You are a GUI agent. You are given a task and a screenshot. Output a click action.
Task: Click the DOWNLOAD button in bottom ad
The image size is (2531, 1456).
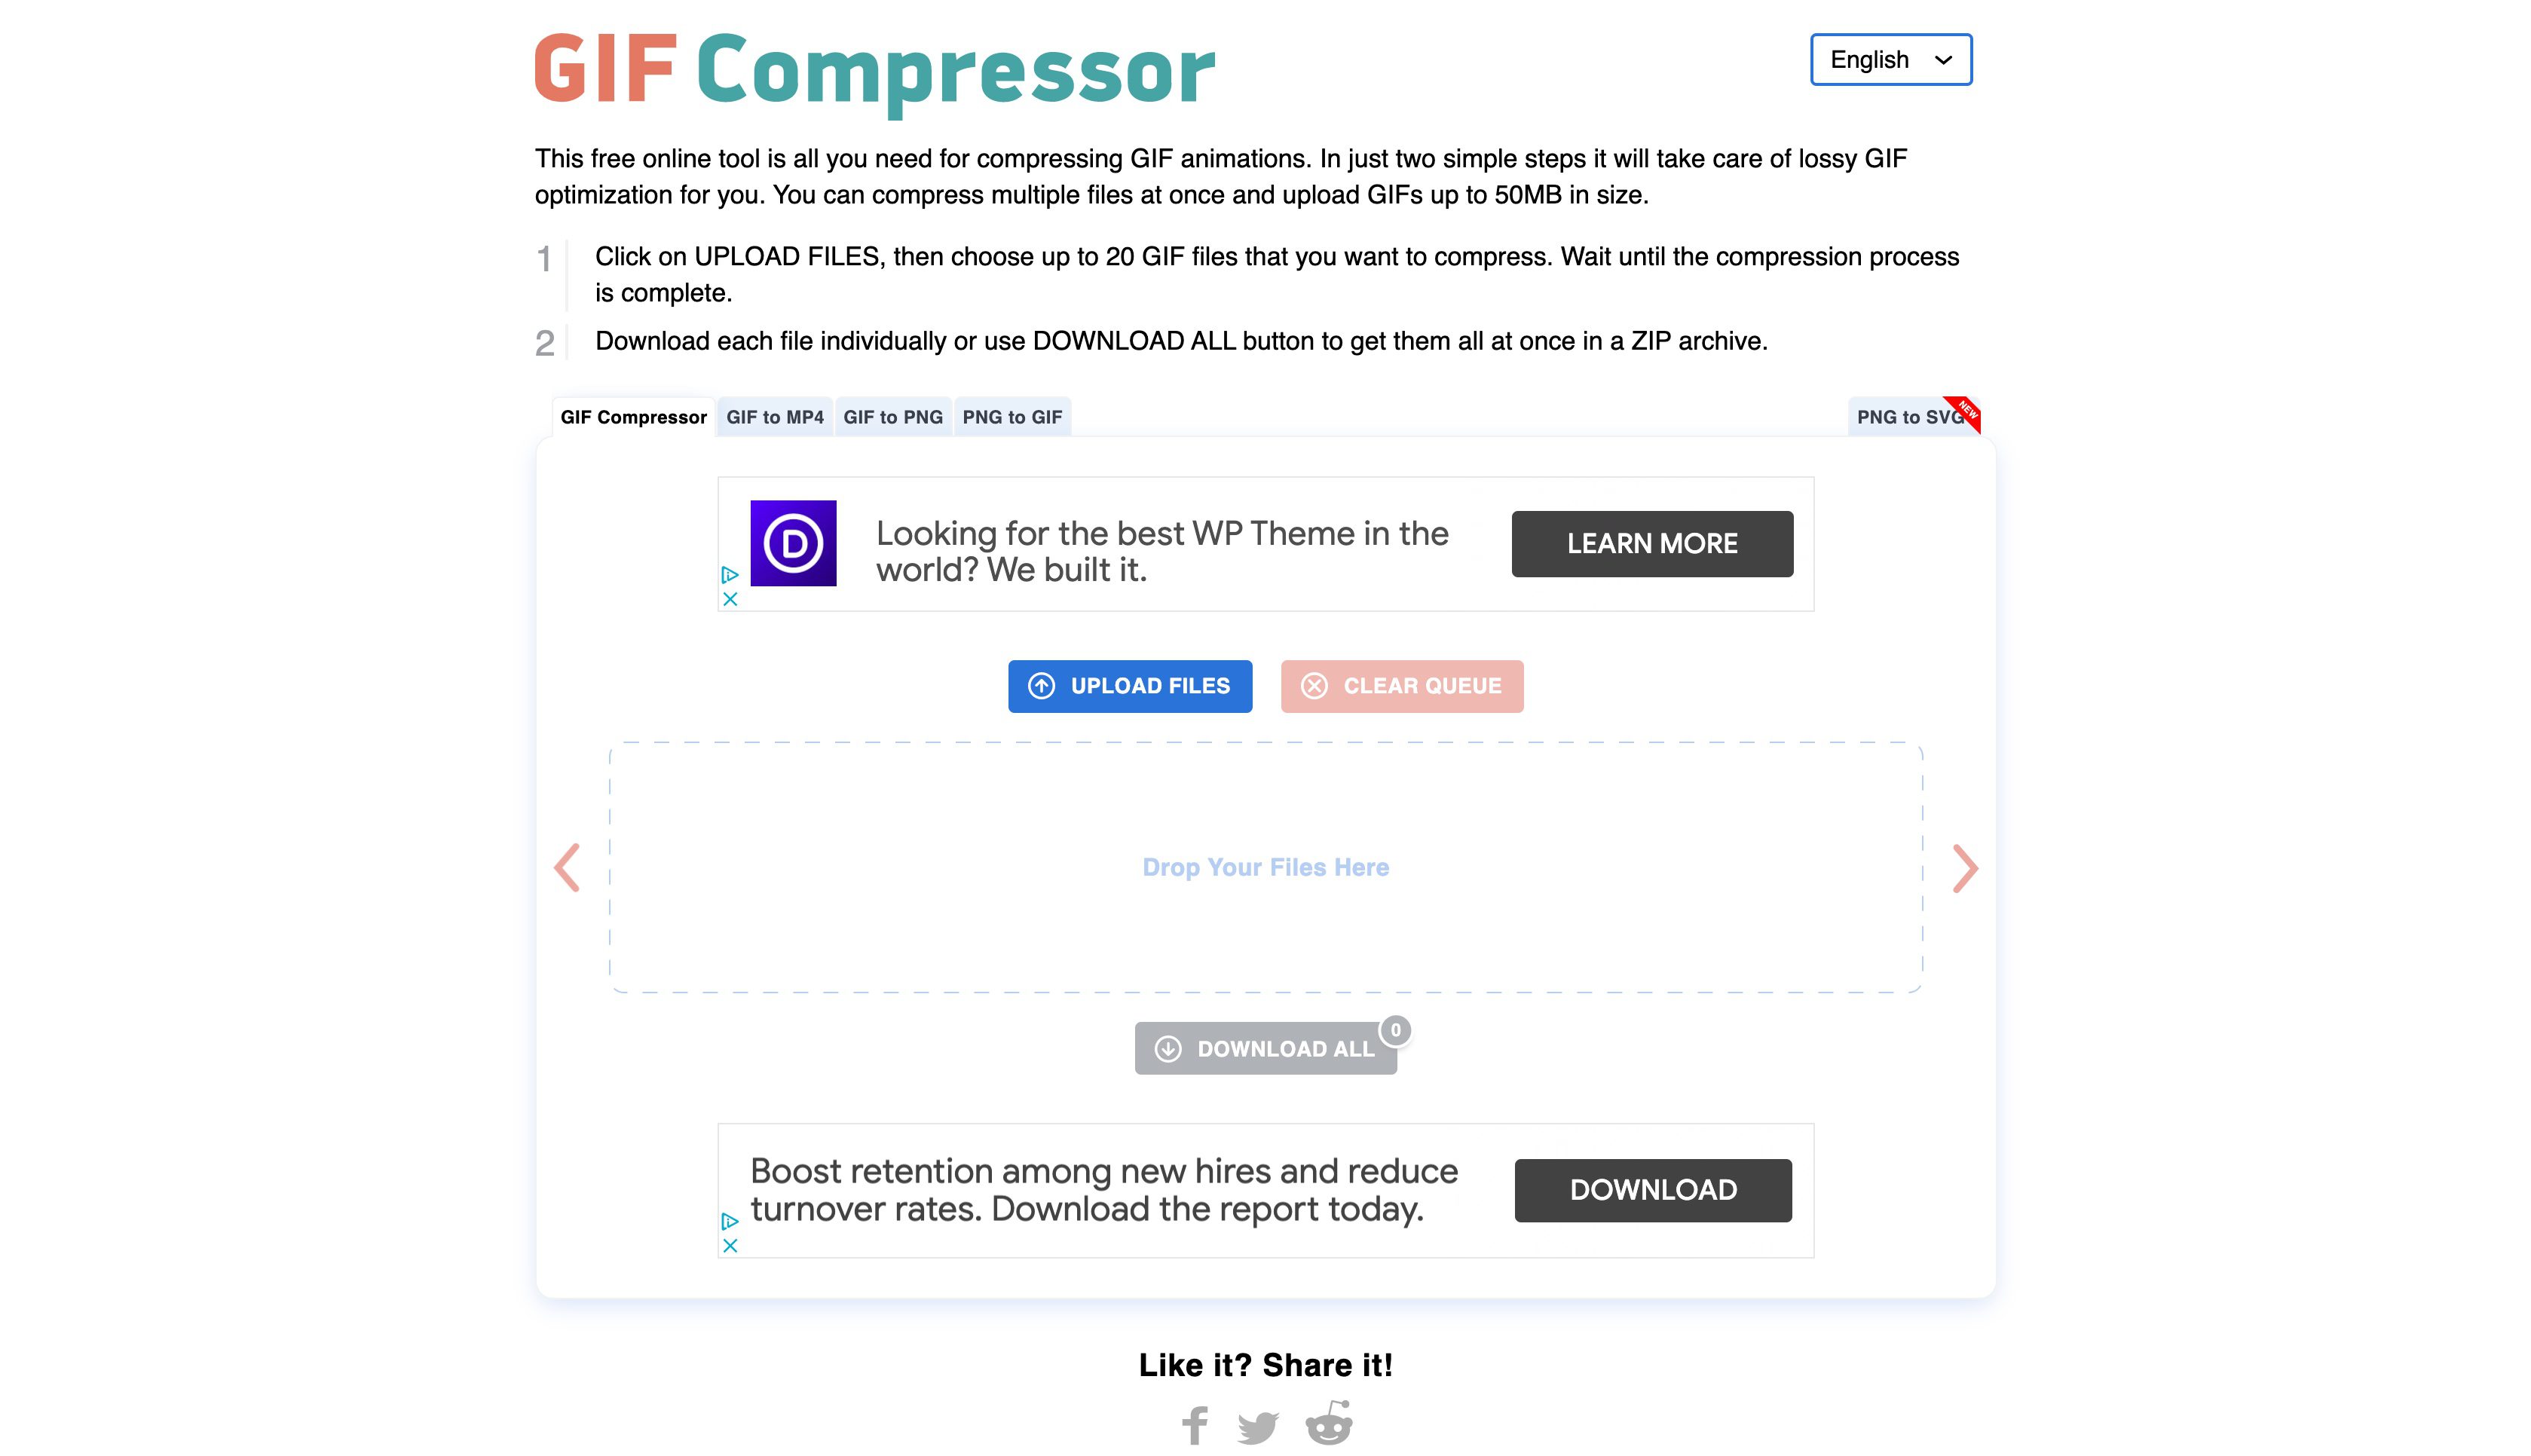1651,1190
